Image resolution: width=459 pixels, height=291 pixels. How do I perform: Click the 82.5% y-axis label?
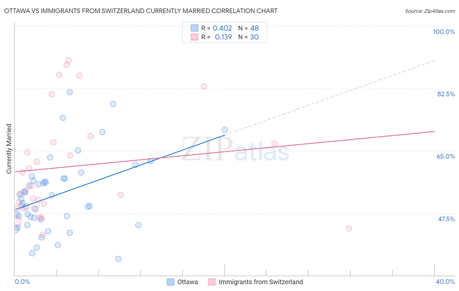coord(446,94)
